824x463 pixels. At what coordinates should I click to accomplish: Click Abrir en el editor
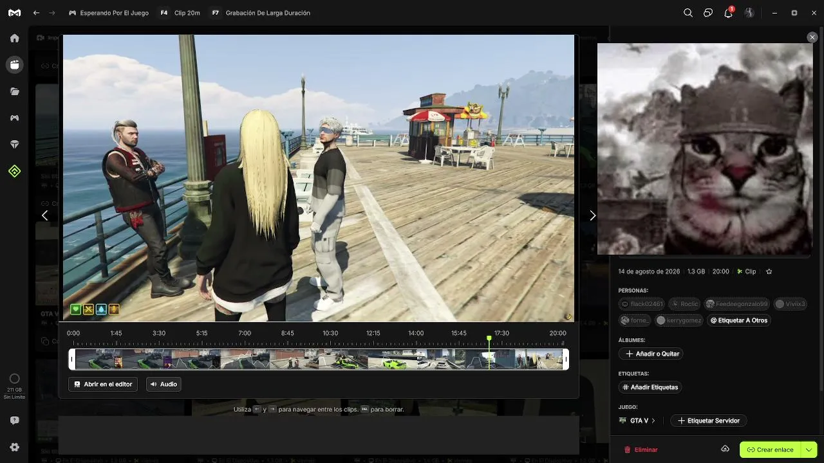tap(103, 384)
